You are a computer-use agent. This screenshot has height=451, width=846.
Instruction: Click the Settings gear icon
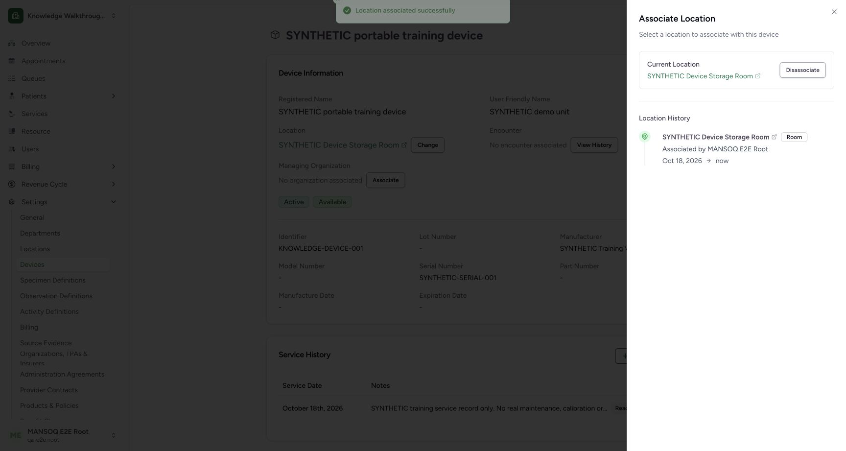pos(12,202)
